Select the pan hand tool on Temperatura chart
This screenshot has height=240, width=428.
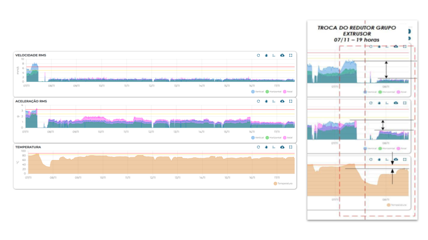tap(266, 147)
